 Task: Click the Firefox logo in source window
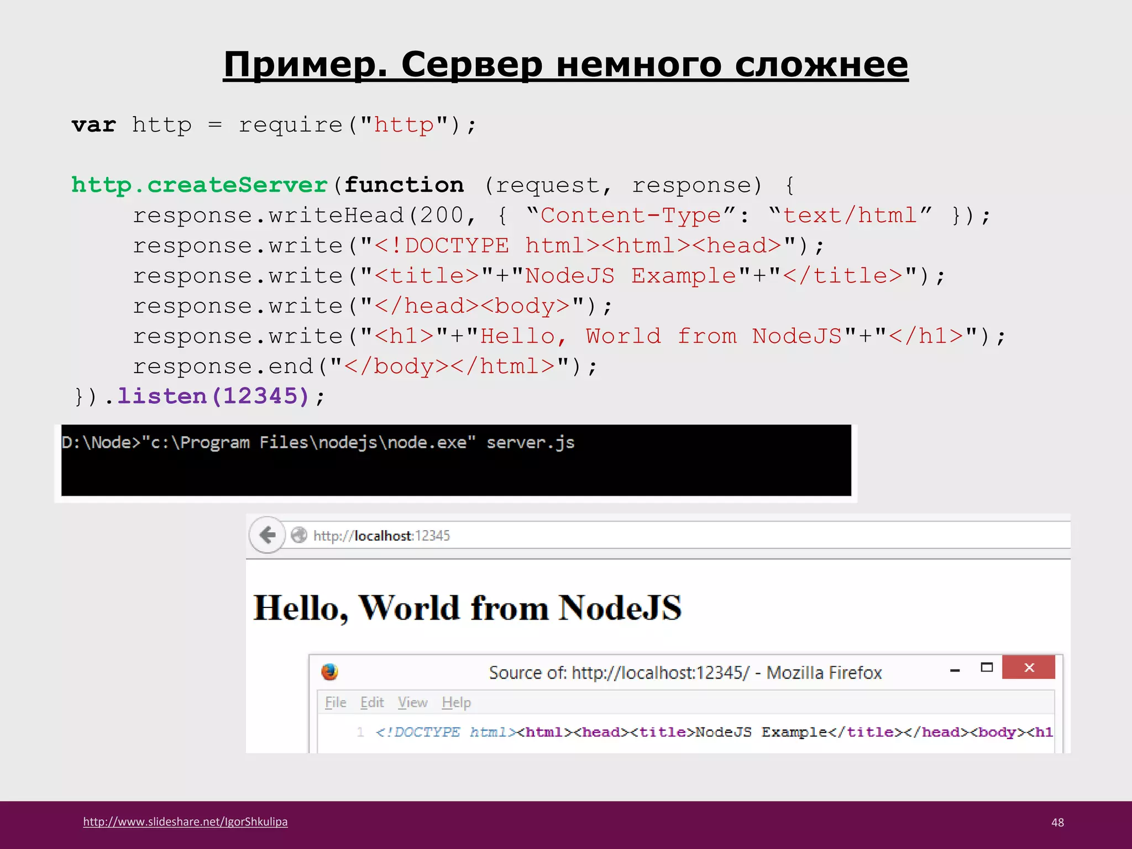(x=329, y=672)
